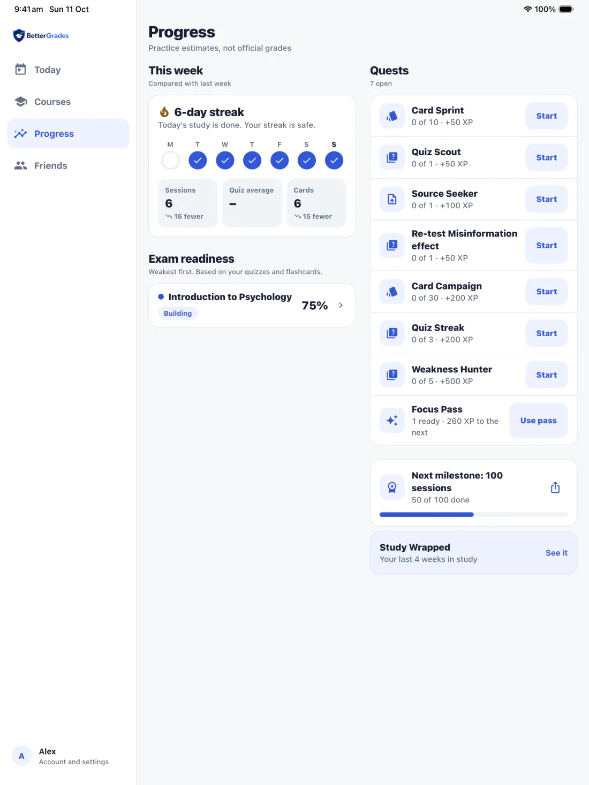Click the Cards stat tile

(x=317, y=203)
